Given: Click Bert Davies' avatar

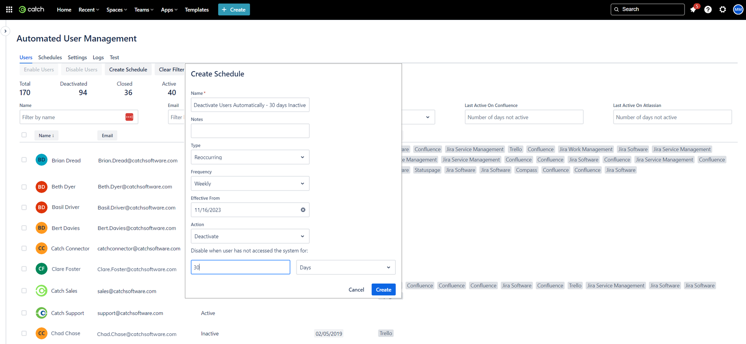Looking at the screenshot, I should tap(41, 228).
